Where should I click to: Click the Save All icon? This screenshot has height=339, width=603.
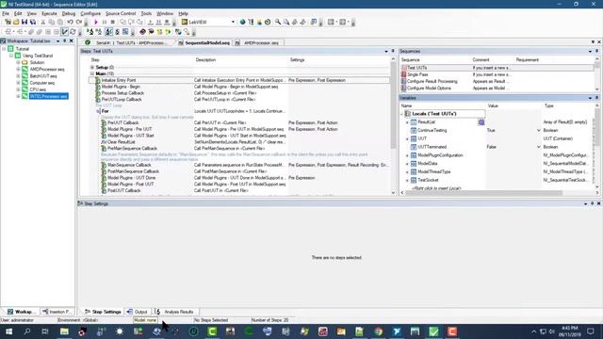33,22
